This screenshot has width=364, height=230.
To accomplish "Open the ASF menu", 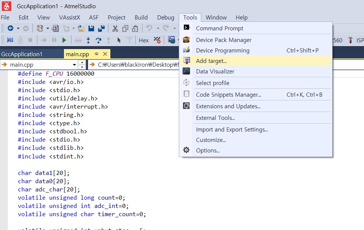I will (94, 18).
